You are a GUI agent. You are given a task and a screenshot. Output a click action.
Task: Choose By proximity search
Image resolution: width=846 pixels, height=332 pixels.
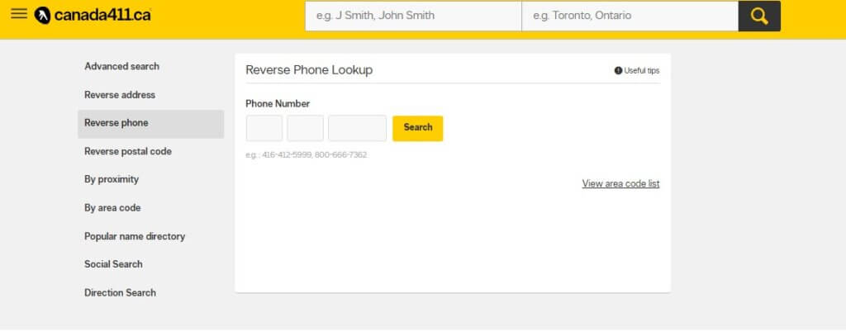coord(112,179)
